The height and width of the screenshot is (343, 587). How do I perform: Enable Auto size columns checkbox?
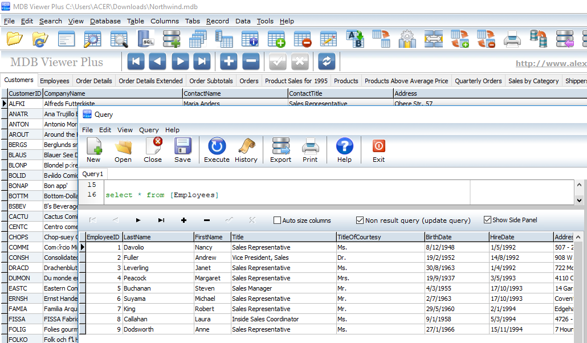click(x=277, y=220)
